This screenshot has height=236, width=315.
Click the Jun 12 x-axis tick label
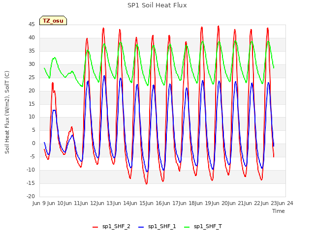(89, 203)
